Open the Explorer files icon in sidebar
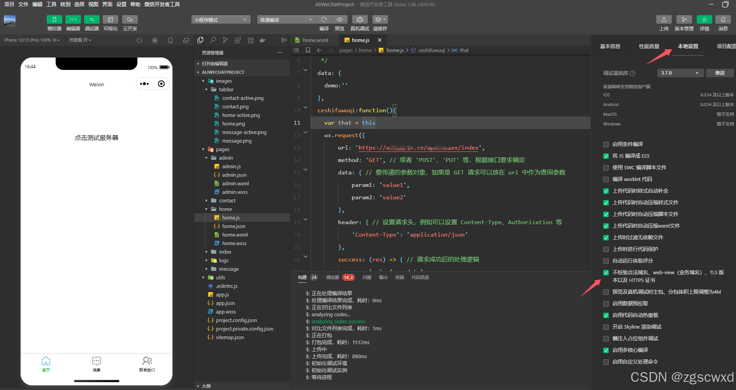736x390 pixels. (200, 40)
